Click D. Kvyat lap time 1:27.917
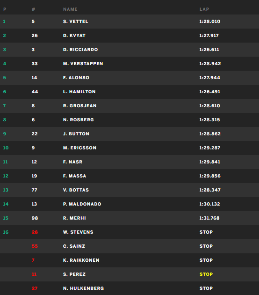This screenshot has height=295, width=259. [209, 36]
